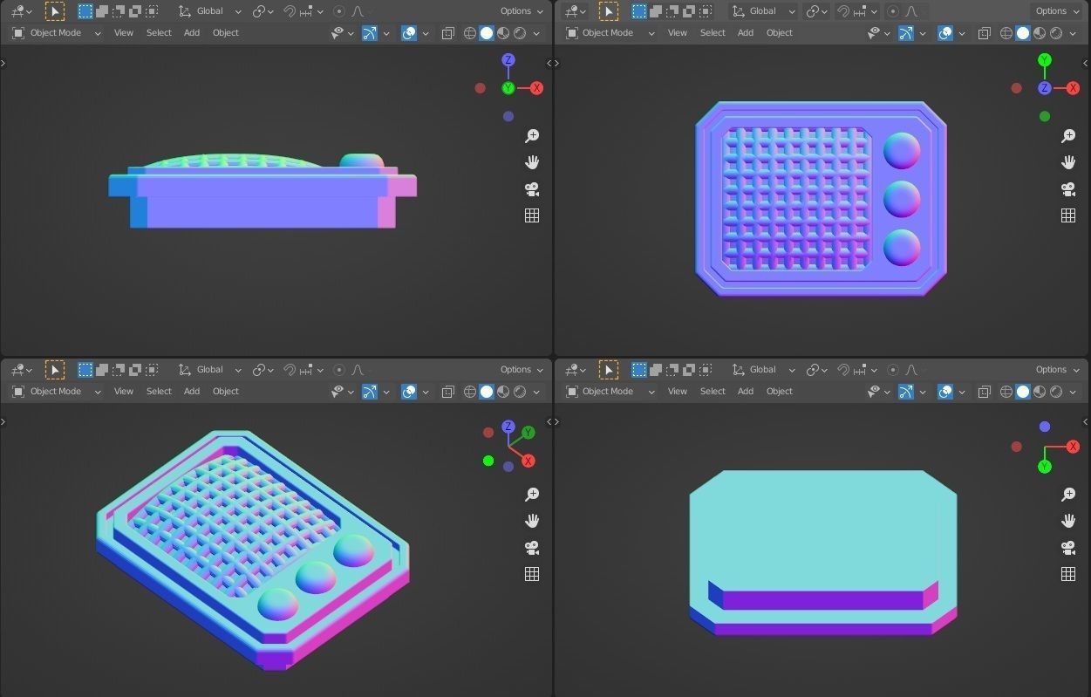The image size is (1091, 697).
Task: Open Object Mode dropdown in bottom-right viewport
Action: [610, 392]
